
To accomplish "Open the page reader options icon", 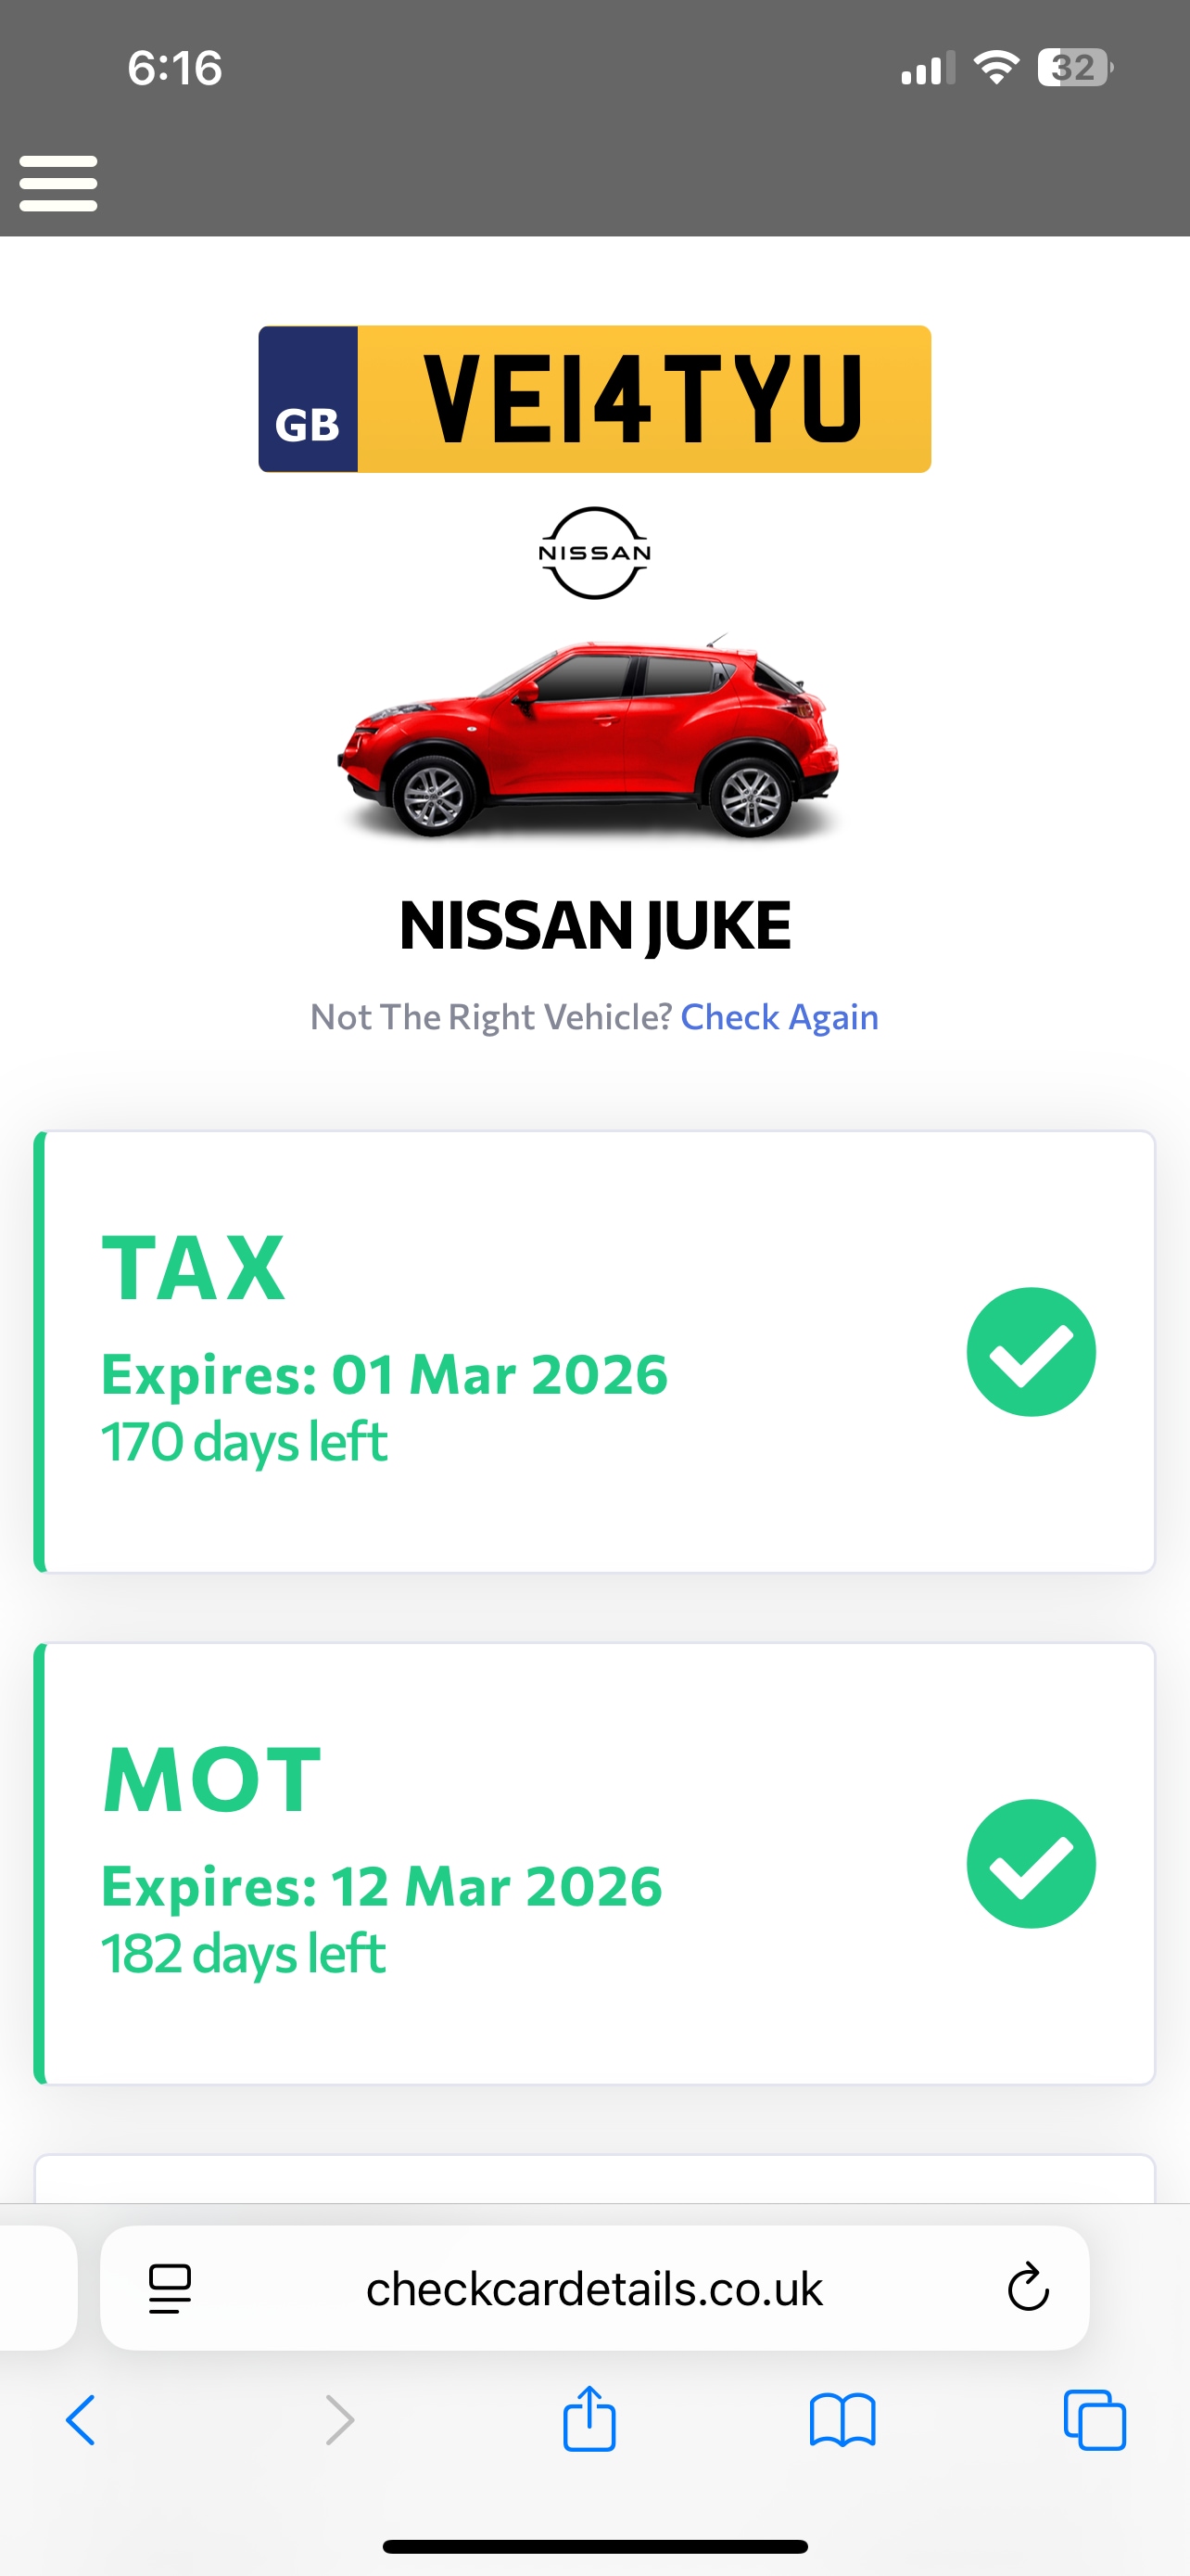I will 170,2288.
